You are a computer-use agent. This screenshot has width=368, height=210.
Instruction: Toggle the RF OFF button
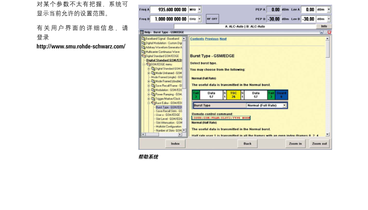(212, 19)
